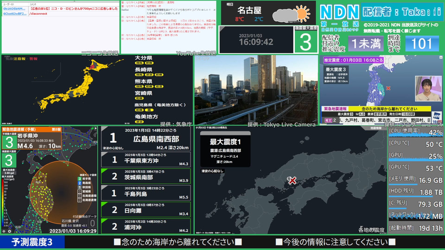Click the 熊本県 warning row
This screenshot has width=445, height=250.
point(150,84)
